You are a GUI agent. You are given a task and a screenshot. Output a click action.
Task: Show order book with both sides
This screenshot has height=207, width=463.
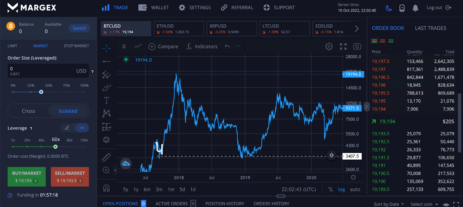374,41
